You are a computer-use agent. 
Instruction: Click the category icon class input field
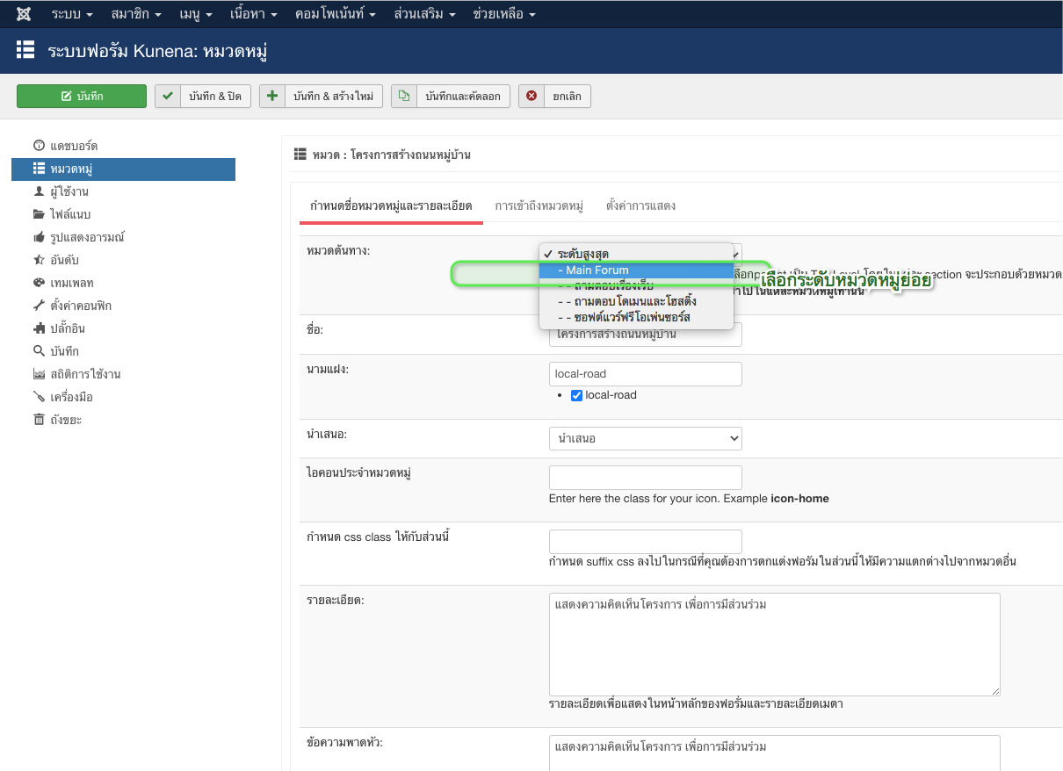[645, 478]
